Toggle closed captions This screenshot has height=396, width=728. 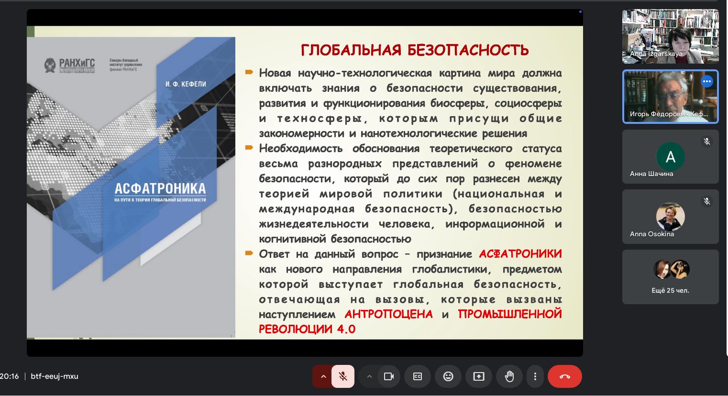click(418, 376)
